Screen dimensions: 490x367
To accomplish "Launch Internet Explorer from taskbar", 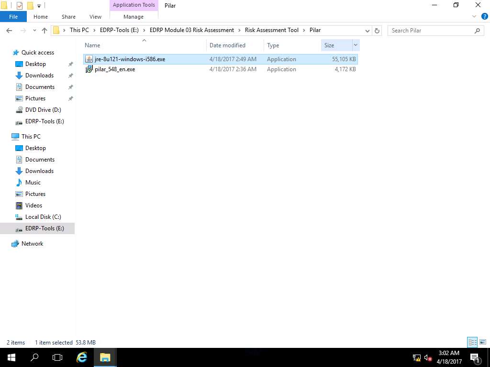I will pyautogui.click(x=81, y=357).
